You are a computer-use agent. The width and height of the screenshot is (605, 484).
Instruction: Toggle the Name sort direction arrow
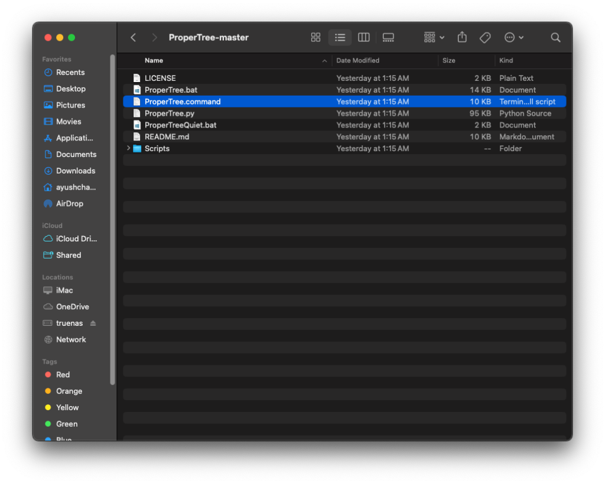(324, 61)
